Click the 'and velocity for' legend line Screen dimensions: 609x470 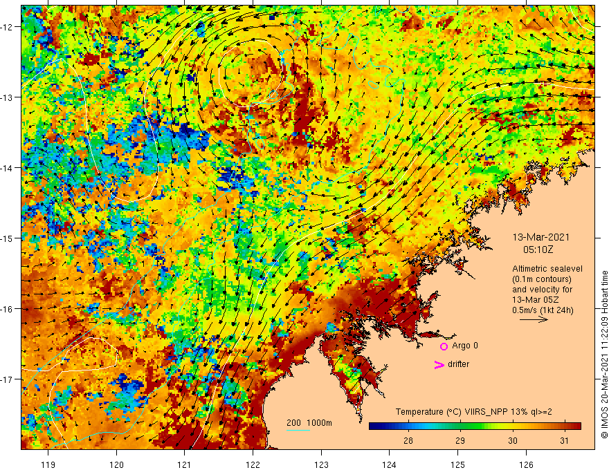coord(542,290)
